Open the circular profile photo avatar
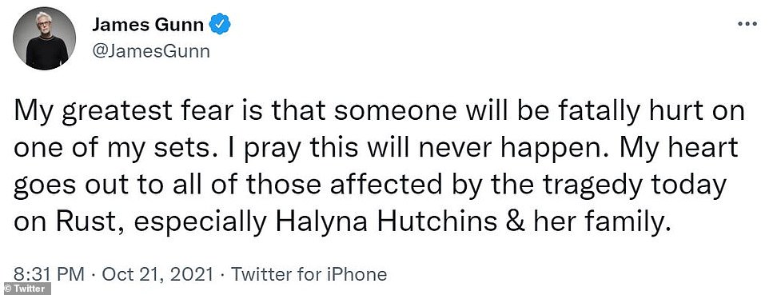 [45, 38]
